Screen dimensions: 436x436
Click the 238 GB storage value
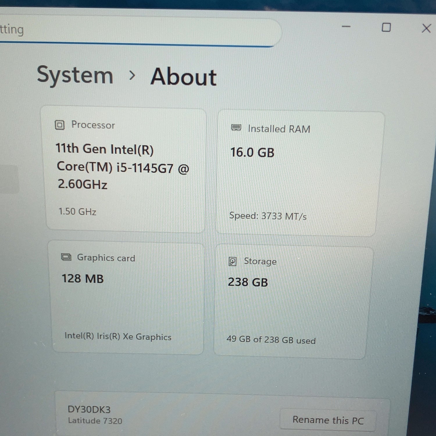tap(248, 282)
